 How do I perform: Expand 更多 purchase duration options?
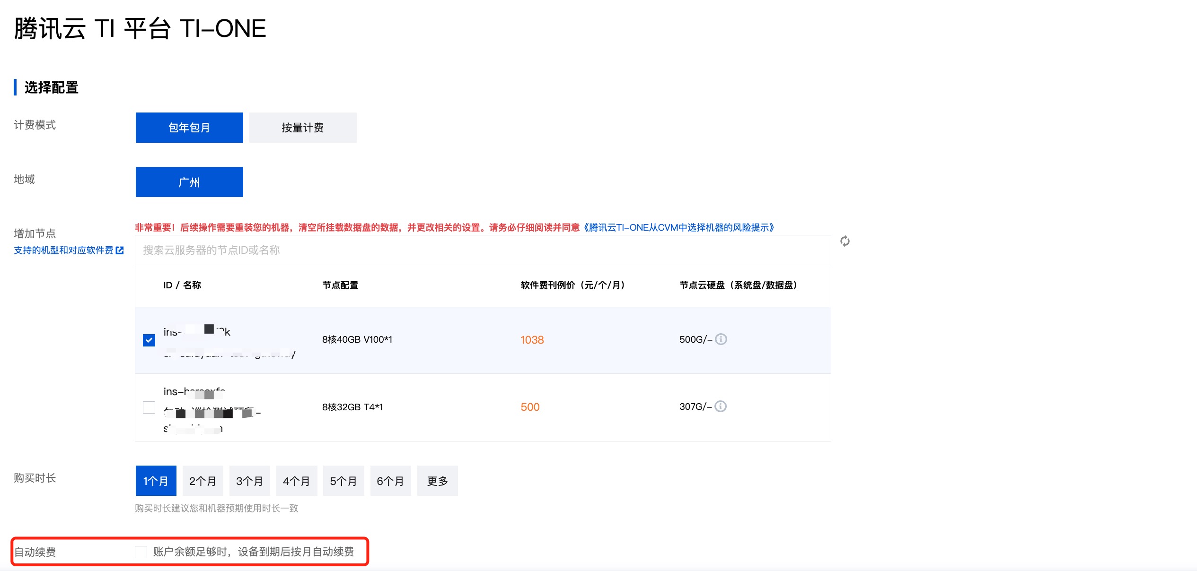point(437,481)
